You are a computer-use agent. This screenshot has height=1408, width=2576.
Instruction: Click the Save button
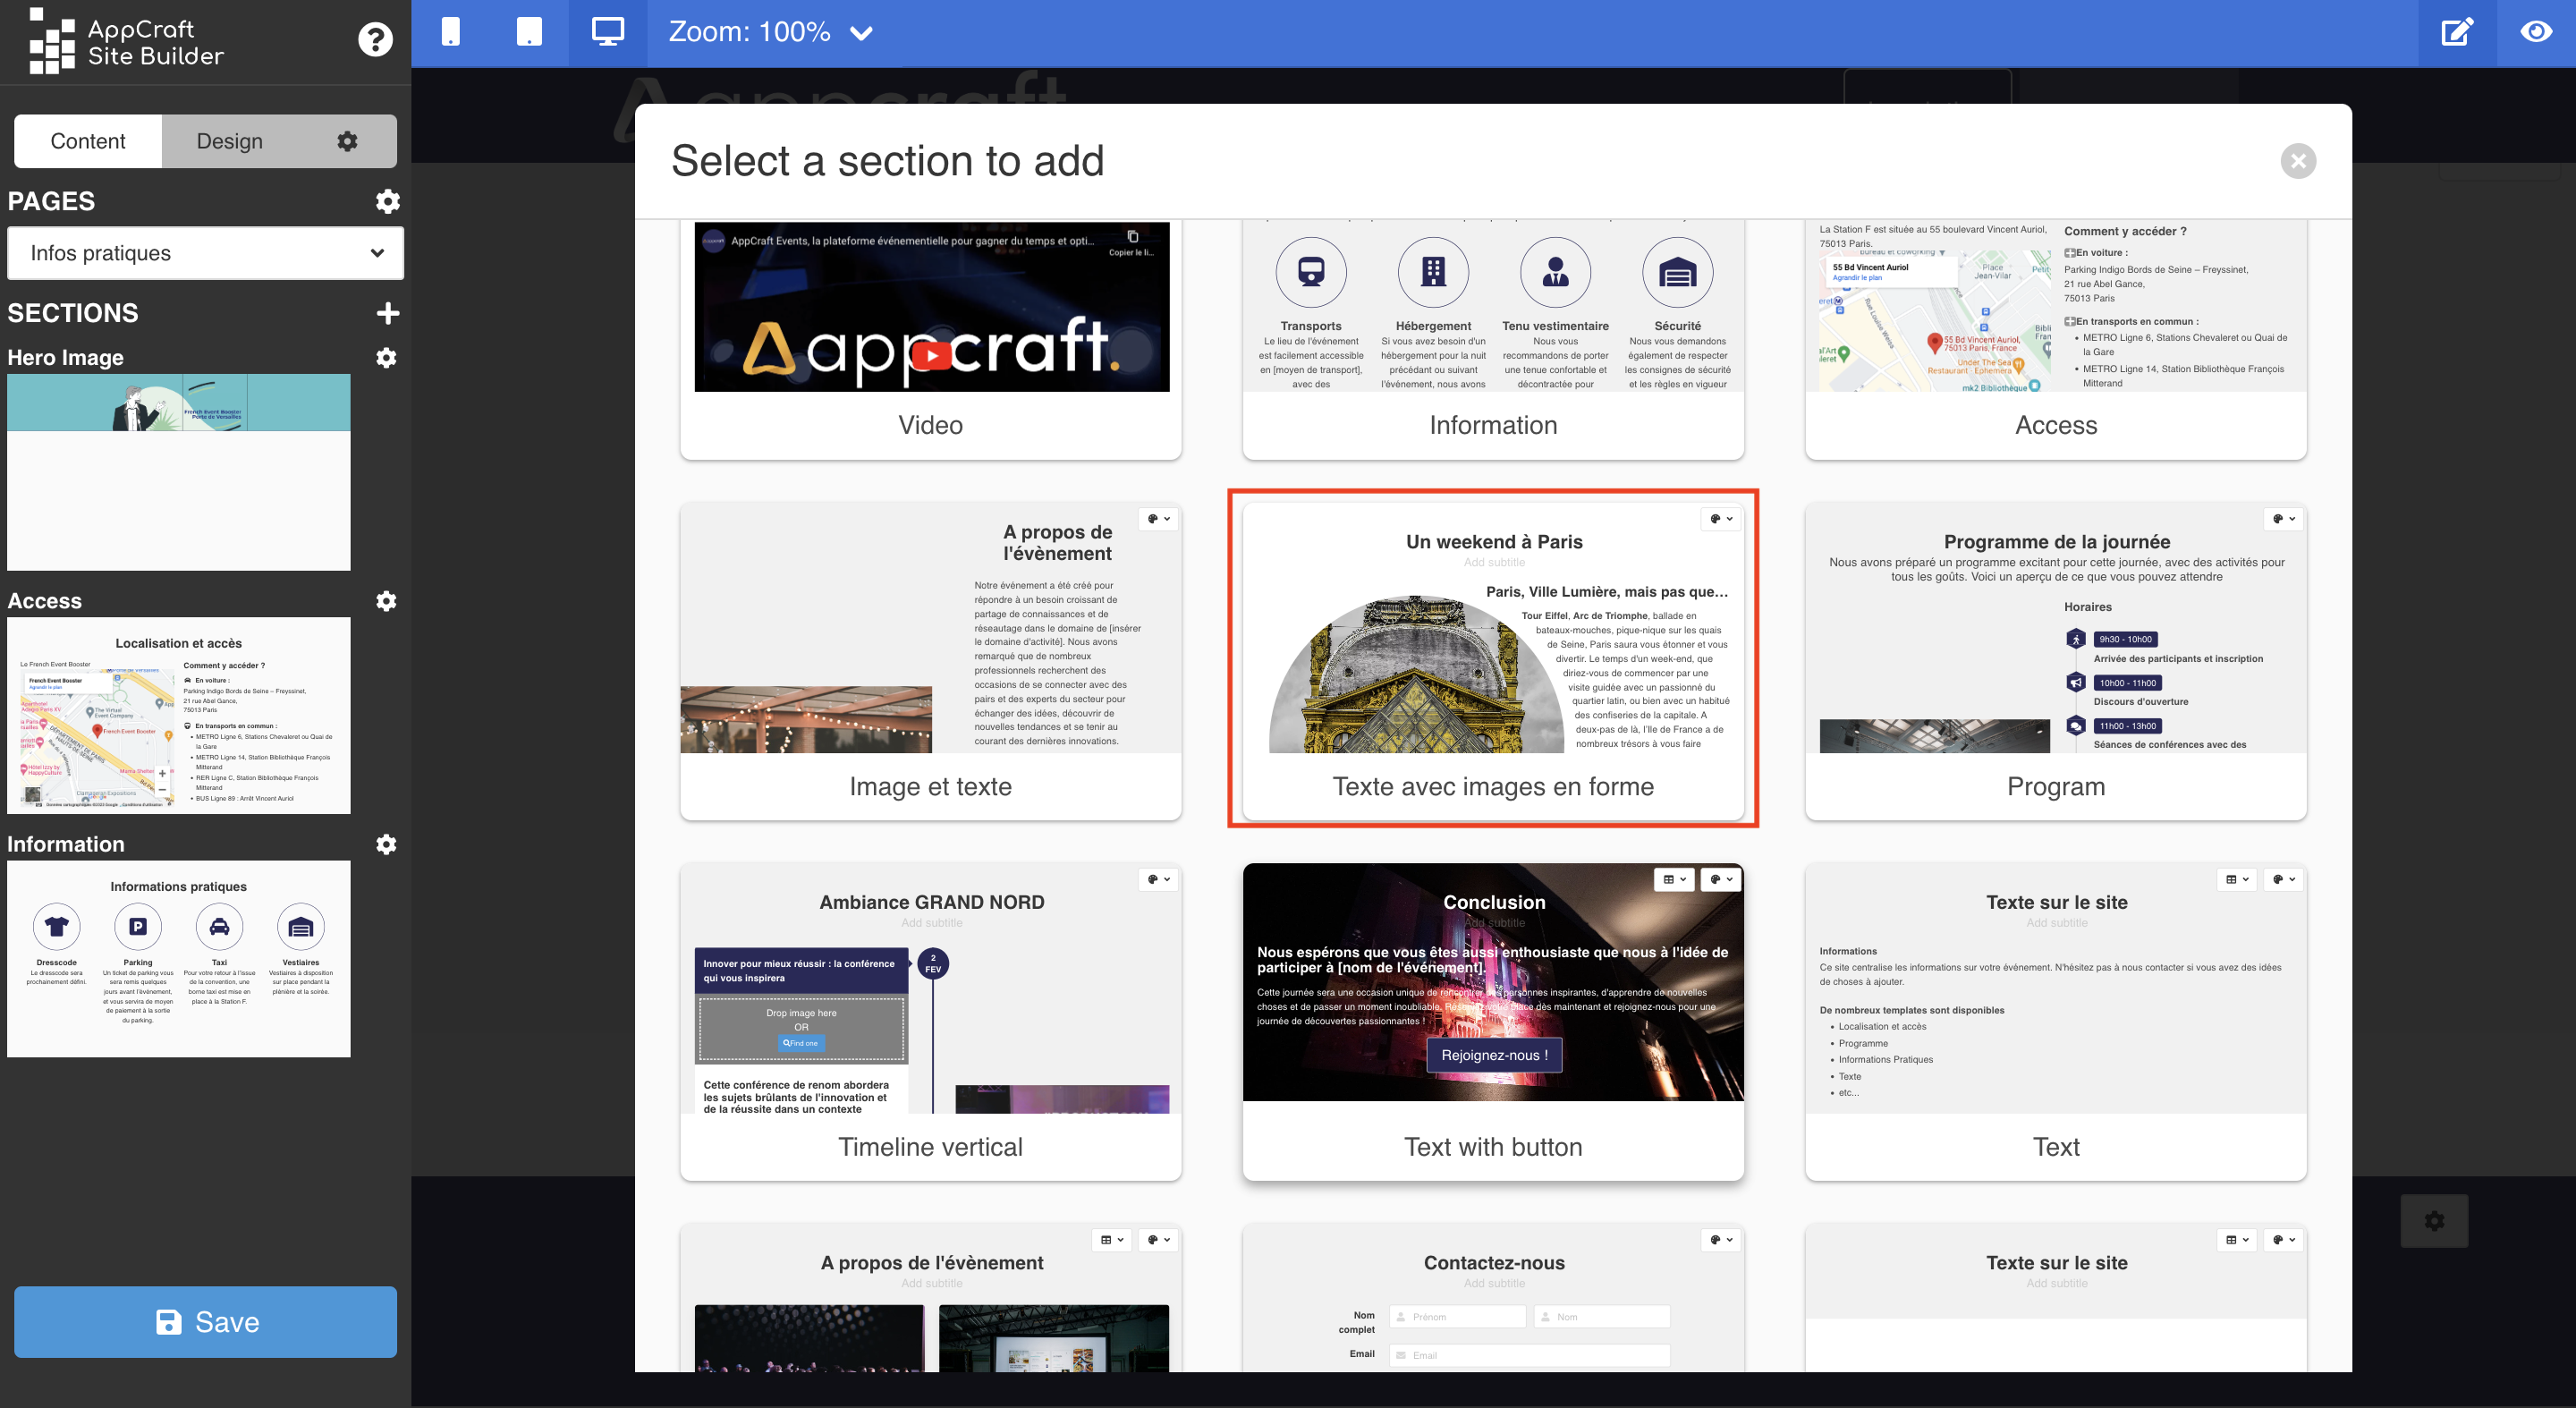[205, 1321]
